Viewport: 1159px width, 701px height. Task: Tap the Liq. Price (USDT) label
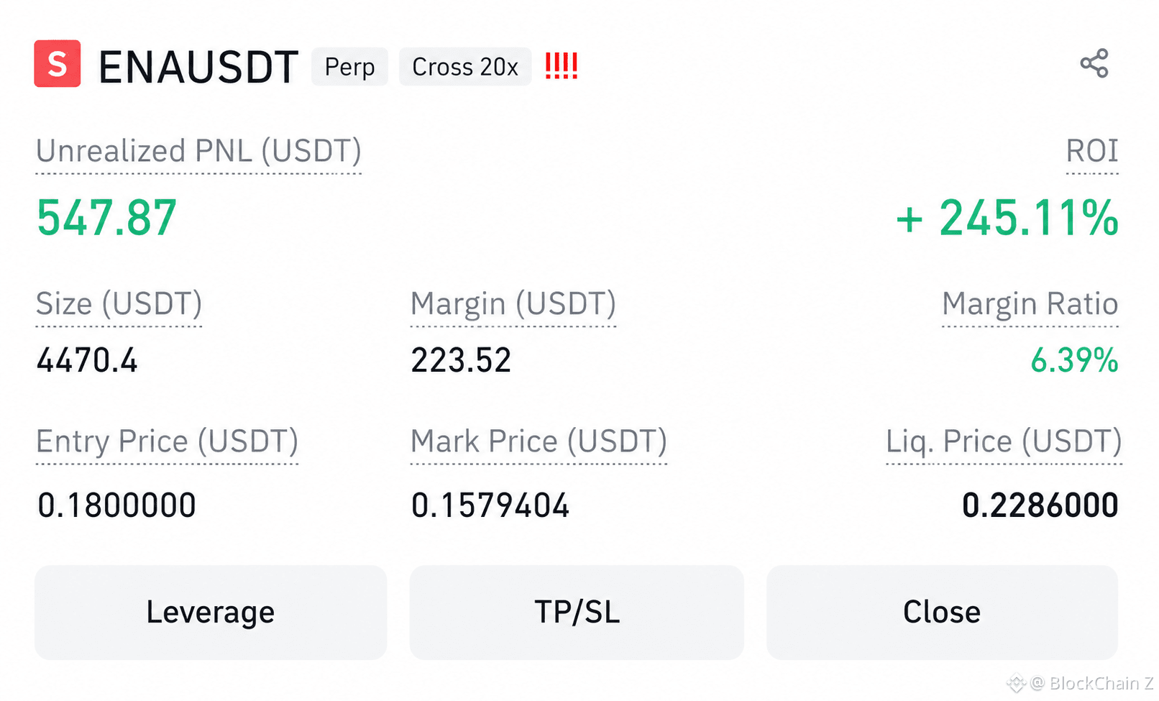[1004, 441]
